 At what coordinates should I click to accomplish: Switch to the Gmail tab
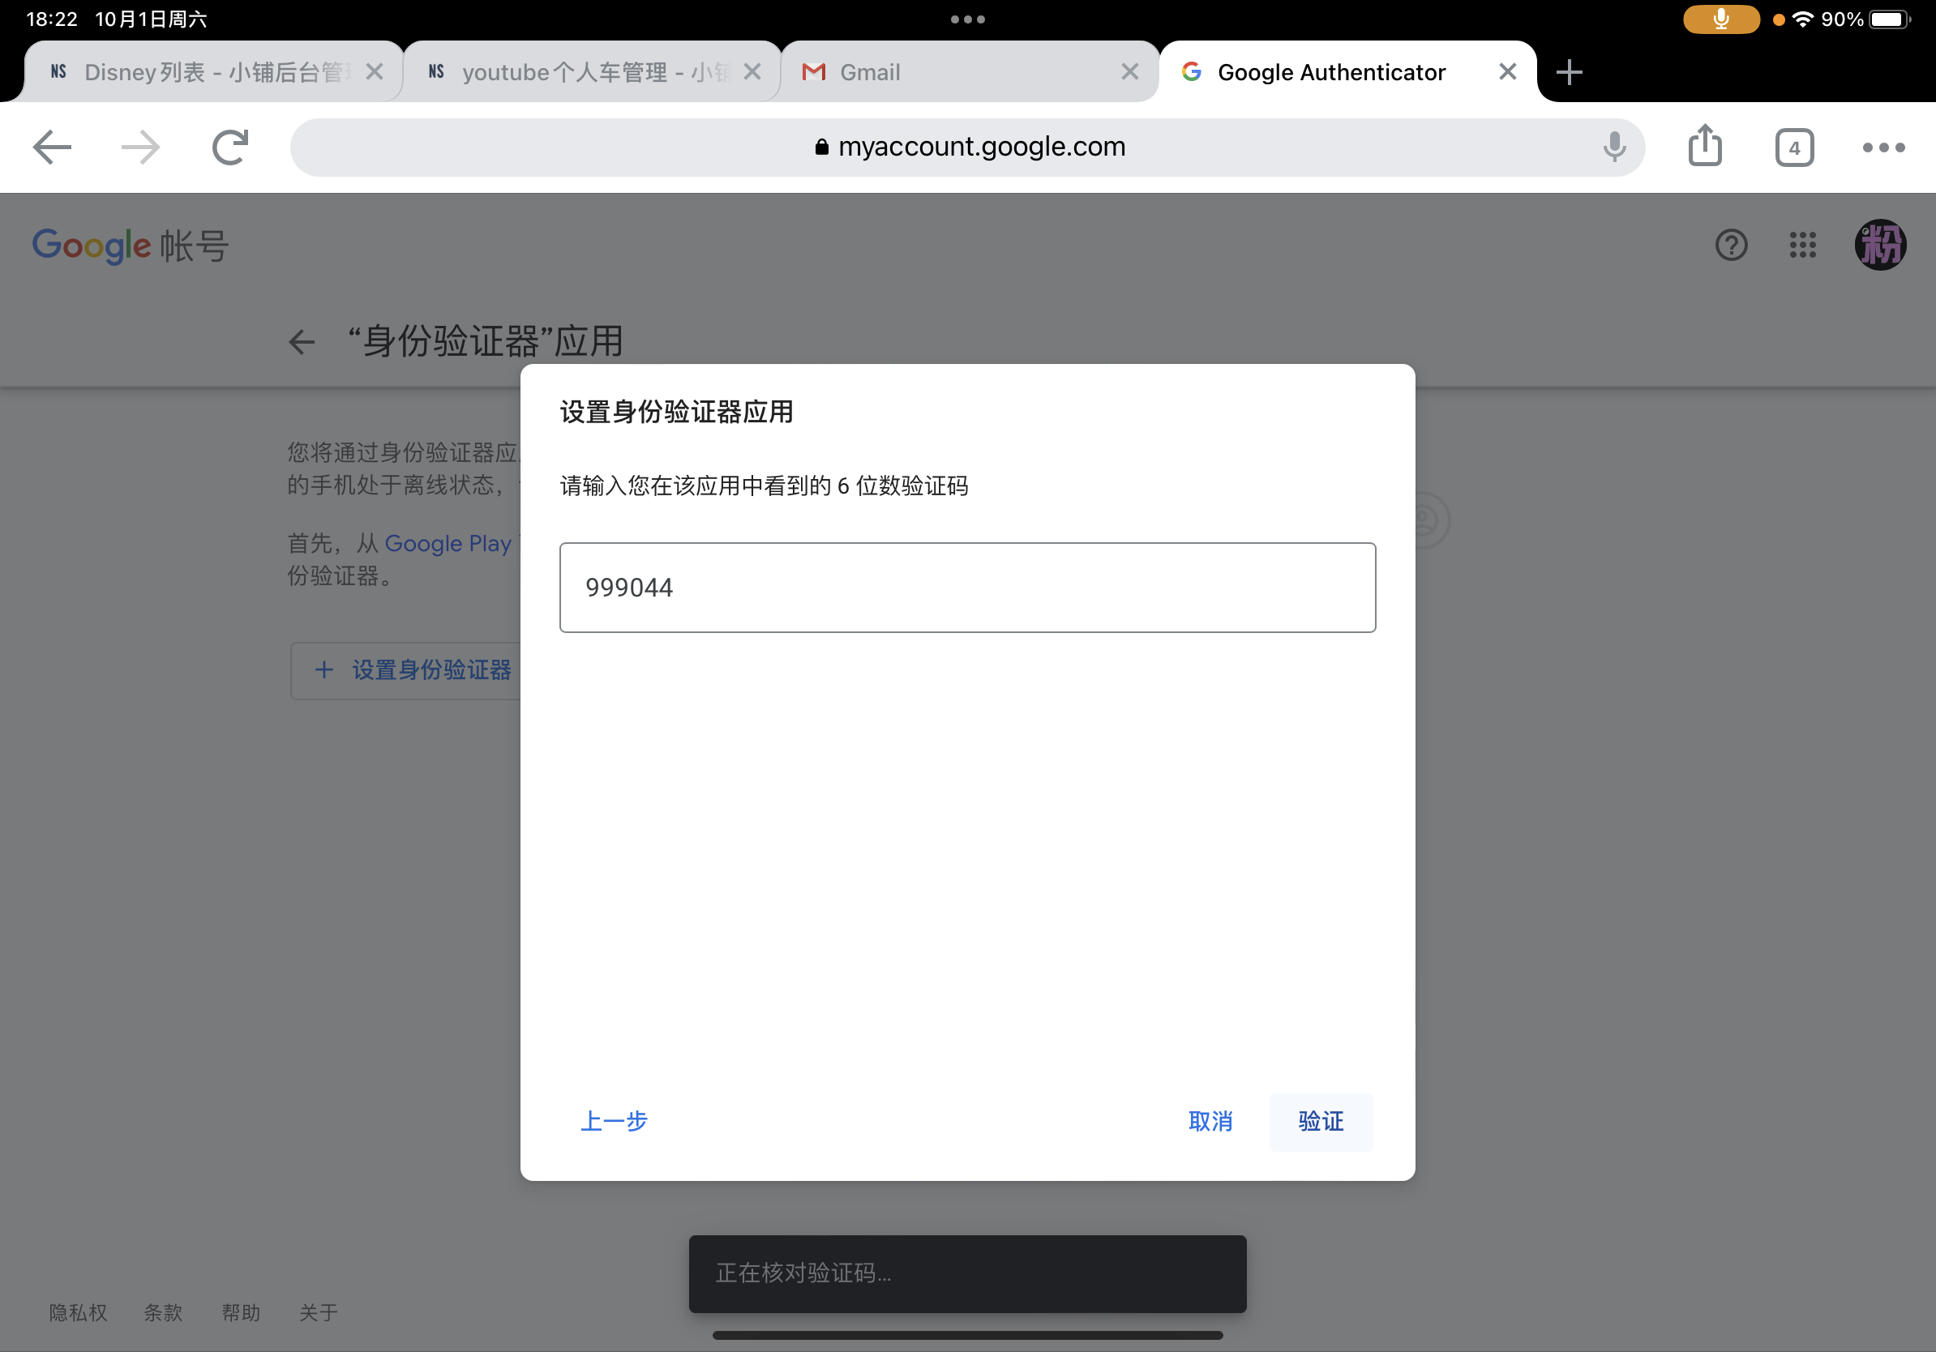(x=944, y=72)
